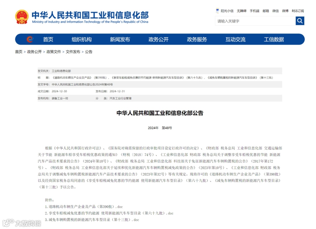The width and height of the screenshot is (316, 229).
Task: Click 文件发布 in the breadcrumb
Action: [73, 52]
